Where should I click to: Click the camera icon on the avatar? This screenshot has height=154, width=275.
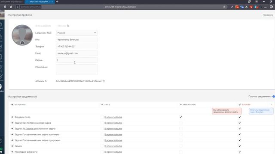22,43
